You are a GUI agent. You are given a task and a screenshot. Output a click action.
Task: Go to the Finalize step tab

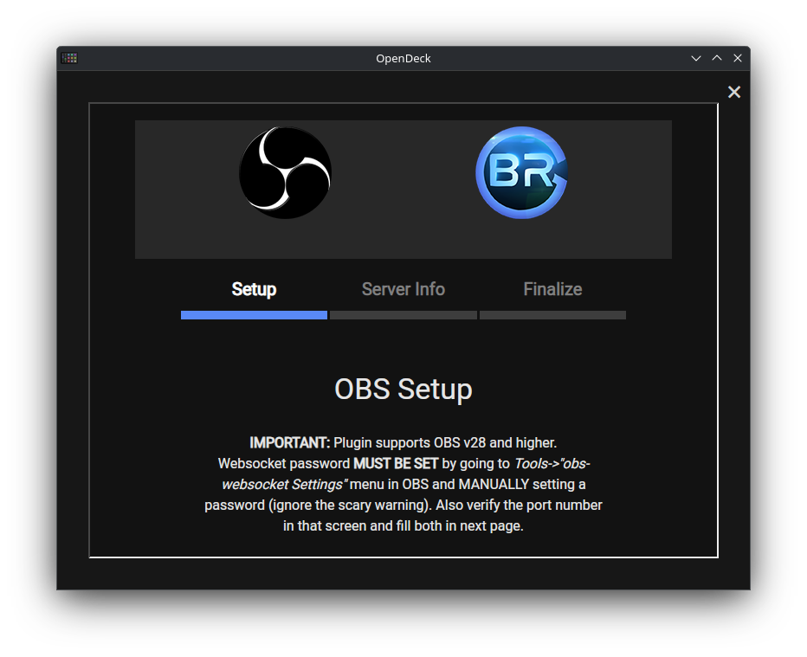(x=552, y=289)
